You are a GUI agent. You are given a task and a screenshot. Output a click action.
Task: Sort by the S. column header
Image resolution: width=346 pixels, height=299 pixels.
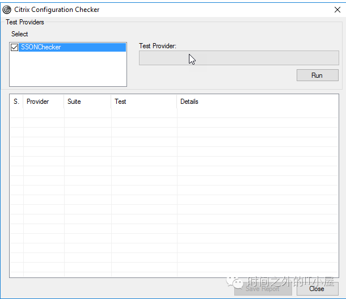click(16, 102)
